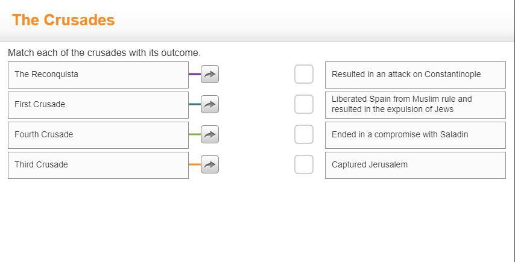Select the empty box beside the Liberated Spain outcome
This screenshot has height=262, width=515.
304,104
